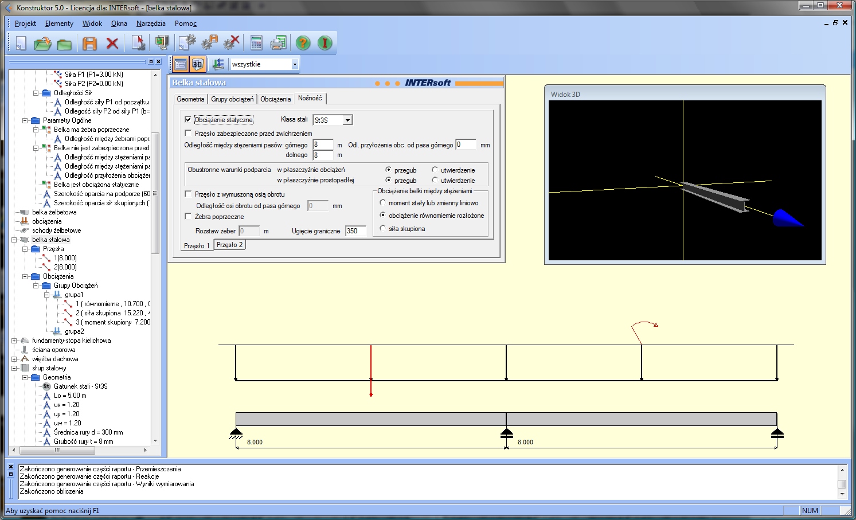Collapse the Odległości Sił tree node
This screenshot has height=520, width=856.
36,93
